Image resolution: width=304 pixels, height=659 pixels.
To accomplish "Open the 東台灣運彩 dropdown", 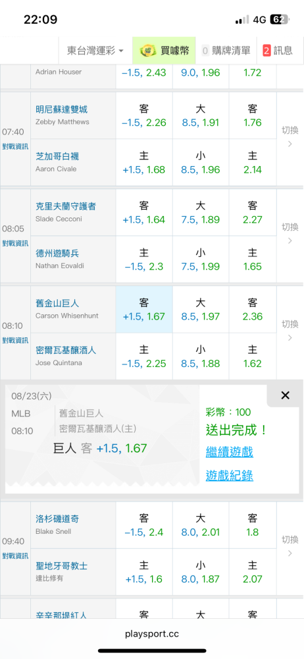I will tap(95, 51).
